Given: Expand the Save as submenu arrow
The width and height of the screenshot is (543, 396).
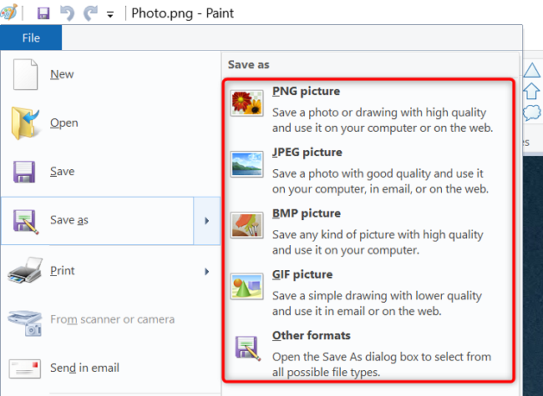Looking at the screenshot, I should click(x=207, y=220).
